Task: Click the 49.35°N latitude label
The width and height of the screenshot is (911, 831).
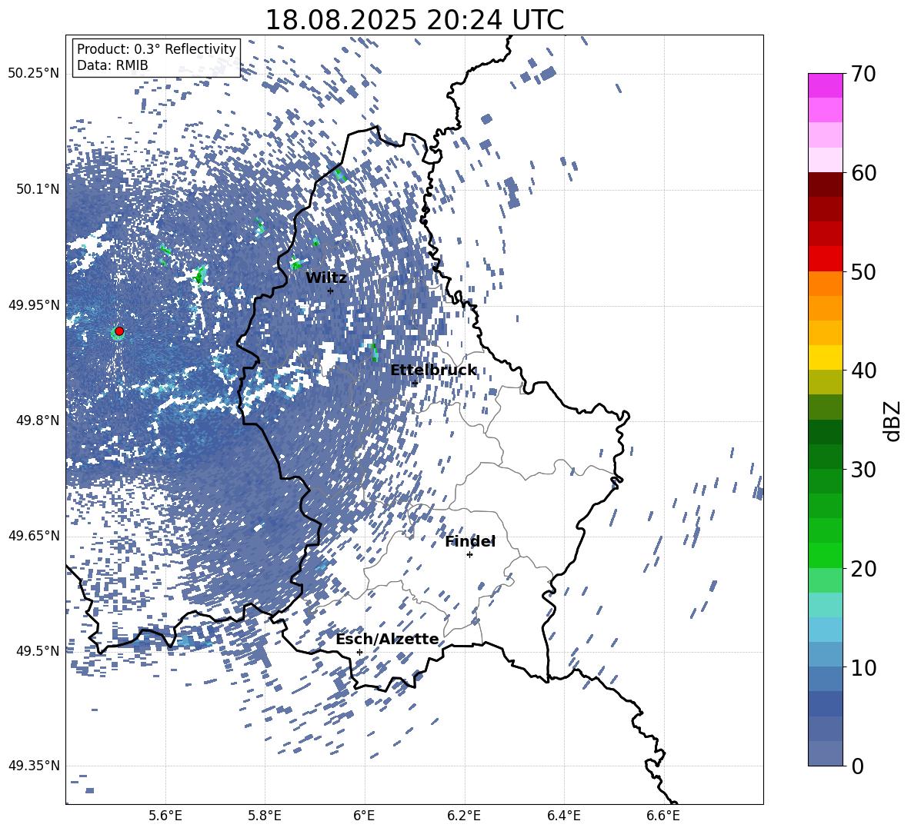Action: tap(34, 766)
